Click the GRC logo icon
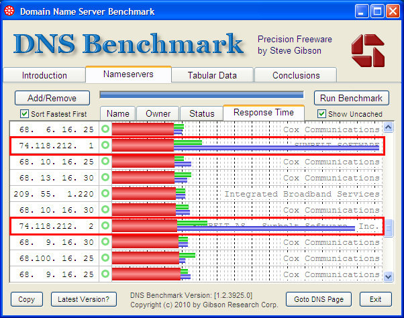The height and width of the screenshot is (318, 404). coord(368,51)
